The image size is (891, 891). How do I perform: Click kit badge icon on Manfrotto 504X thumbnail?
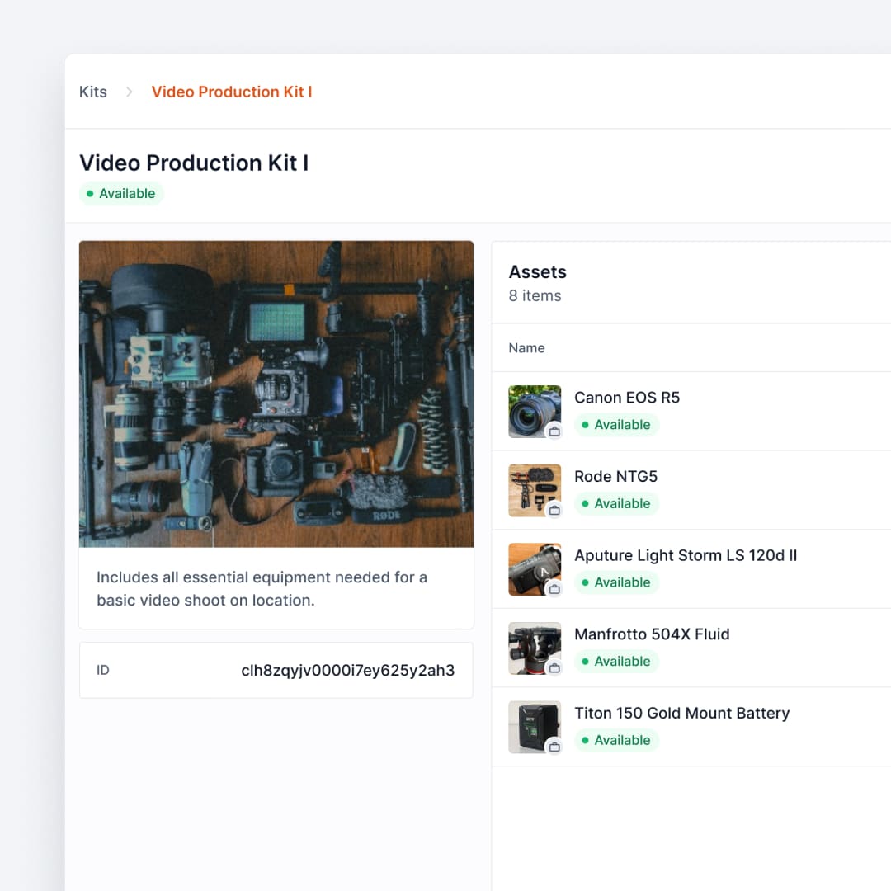554,668
